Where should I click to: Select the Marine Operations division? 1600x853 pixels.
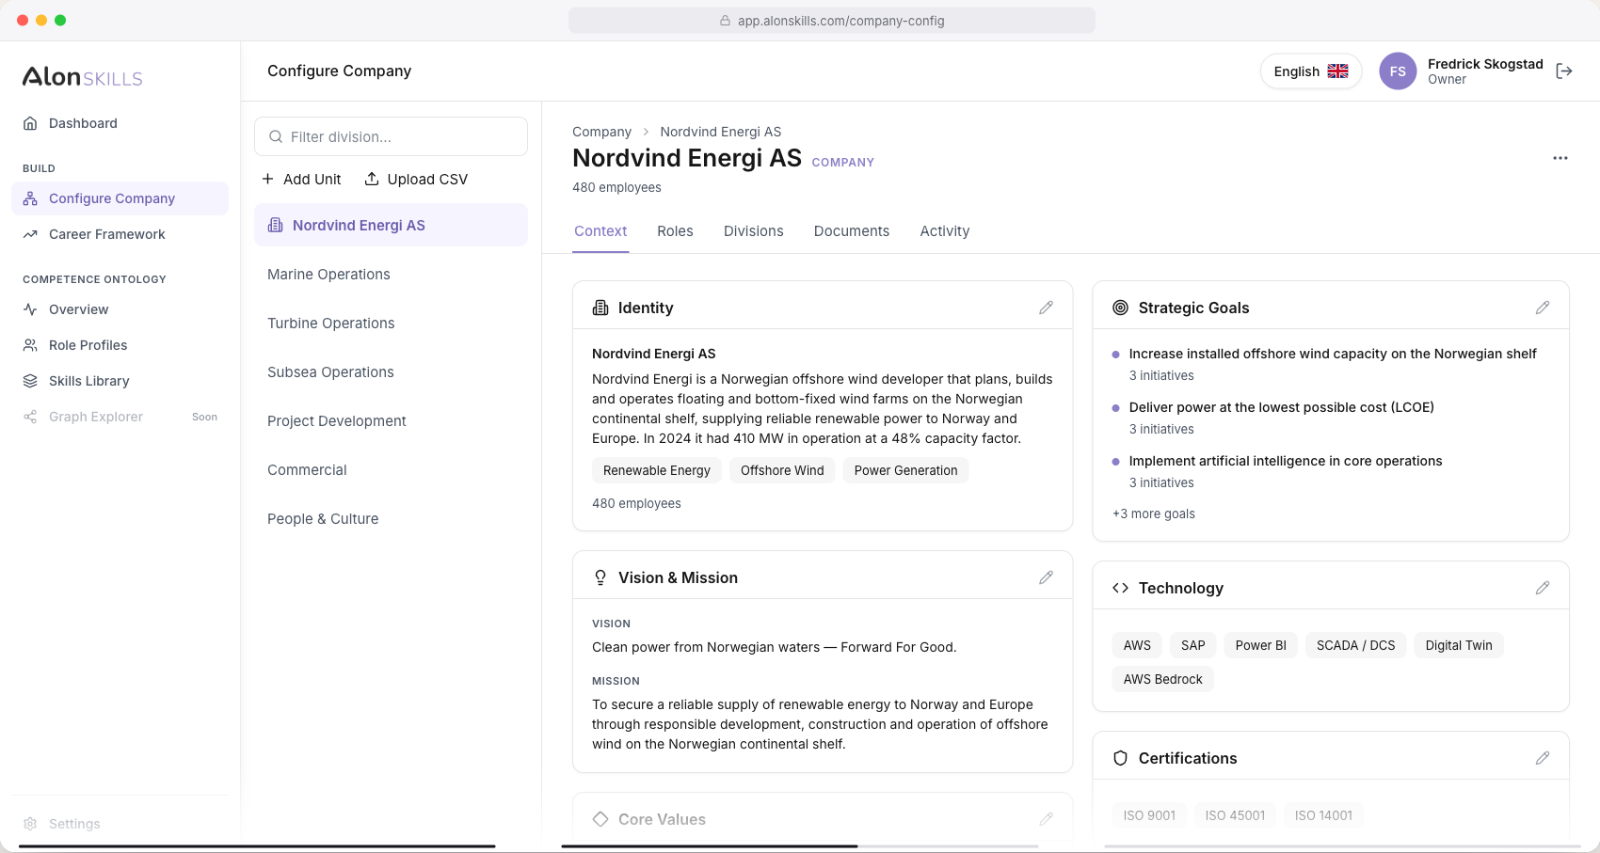[391, 275]
